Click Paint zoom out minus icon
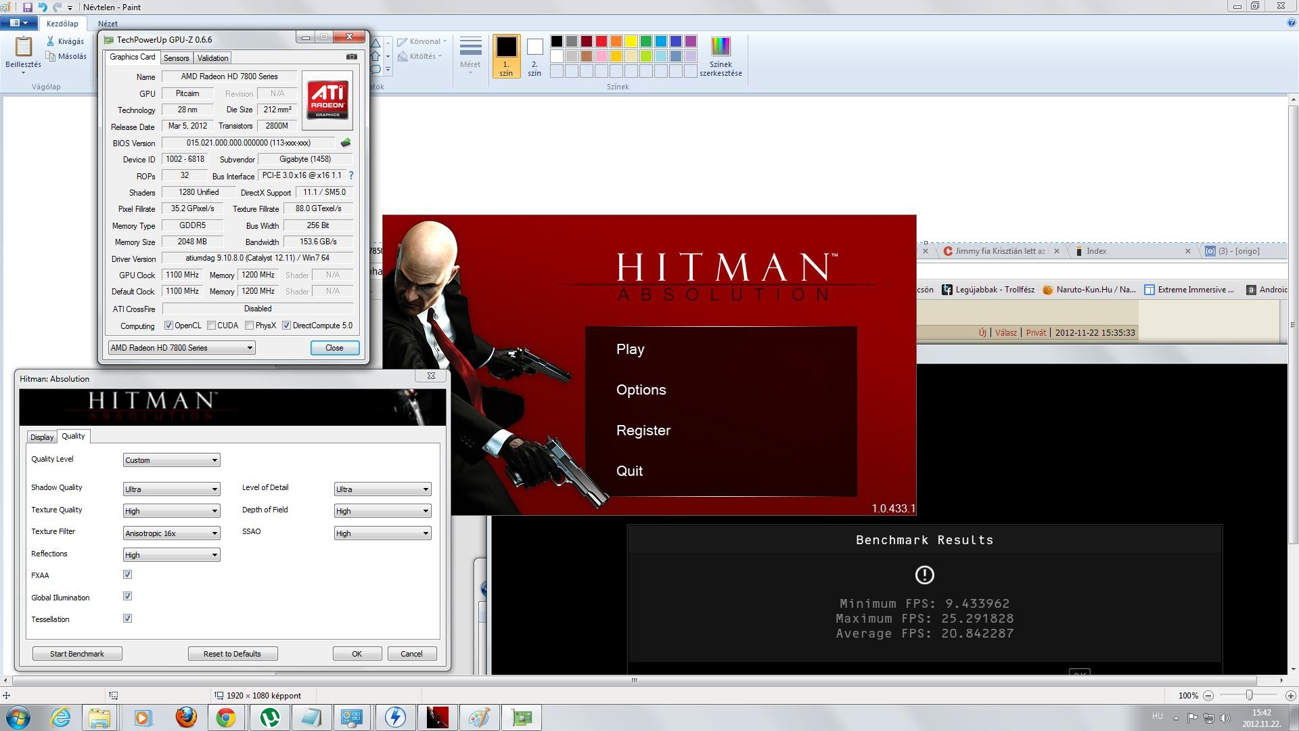Viewport: 1299px width, 731px height. [1208, 695]
